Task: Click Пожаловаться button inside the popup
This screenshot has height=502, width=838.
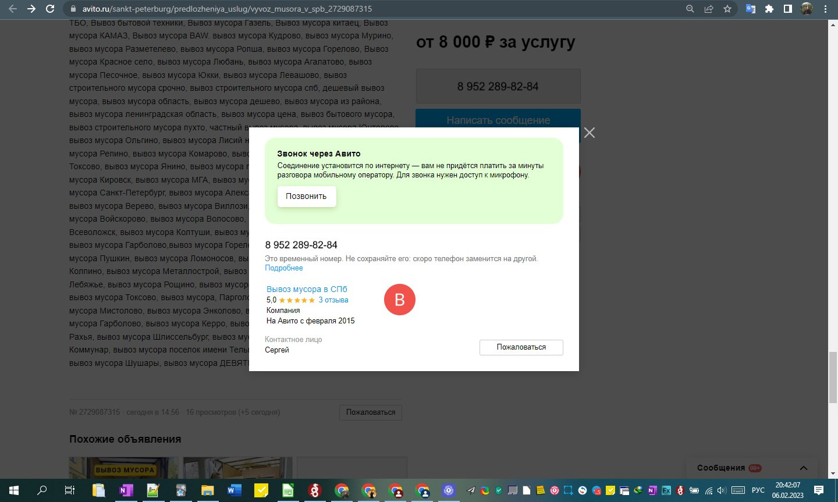Action: [x=521, y=347]
